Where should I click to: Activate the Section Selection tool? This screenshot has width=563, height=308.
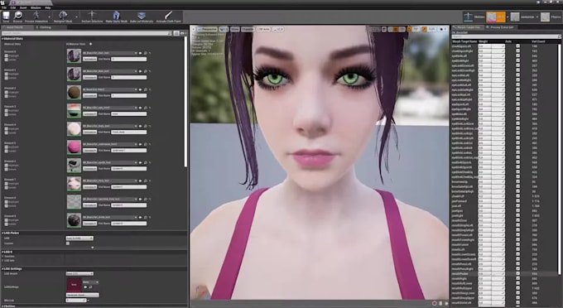click(92, 17)
